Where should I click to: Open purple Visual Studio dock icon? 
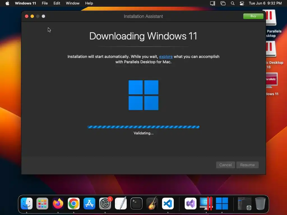coord(191,204)
